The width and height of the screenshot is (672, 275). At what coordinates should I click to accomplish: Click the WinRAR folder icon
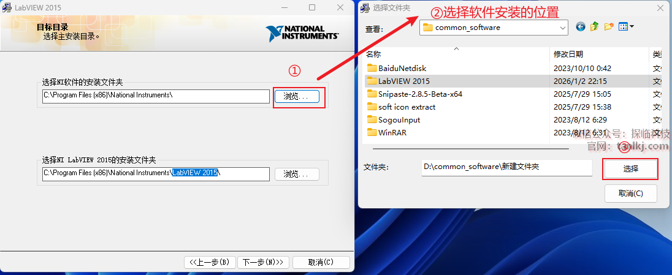(x=372, y=132)
